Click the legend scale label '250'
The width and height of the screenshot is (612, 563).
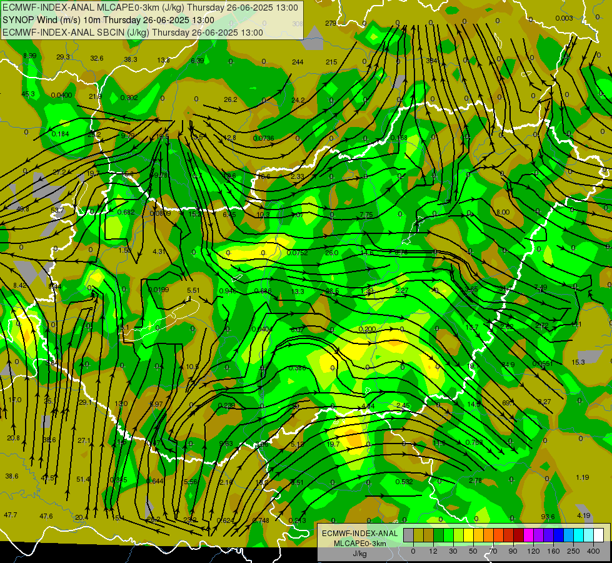tap(573, 551)
